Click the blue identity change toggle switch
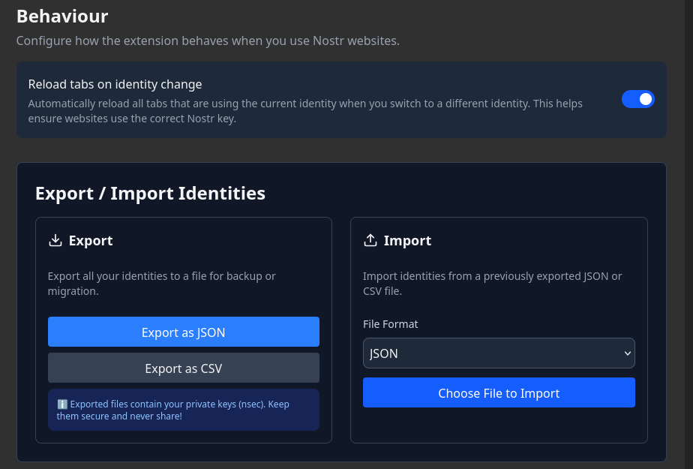This screenshot has width=693, height=469. click(x=638, y=98)
